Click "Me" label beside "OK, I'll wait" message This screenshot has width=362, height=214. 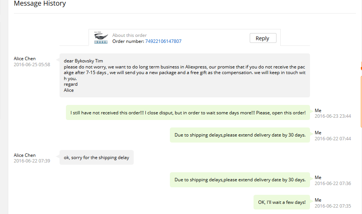tap(318, 200)
